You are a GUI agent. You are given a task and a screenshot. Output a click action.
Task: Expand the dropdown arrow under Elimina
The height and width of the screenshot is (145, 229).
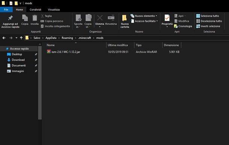(x=100, y=27)
